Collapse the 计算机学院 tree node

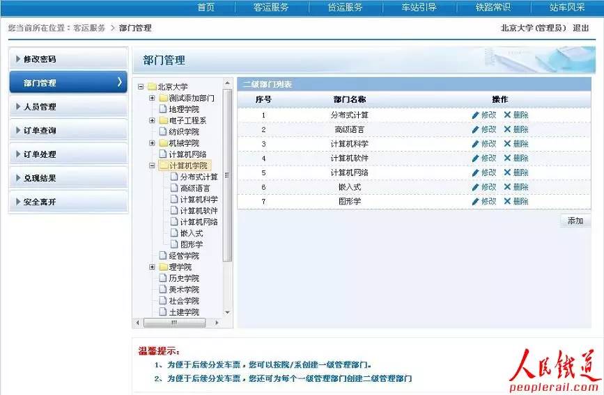click(x=152, y=166)
